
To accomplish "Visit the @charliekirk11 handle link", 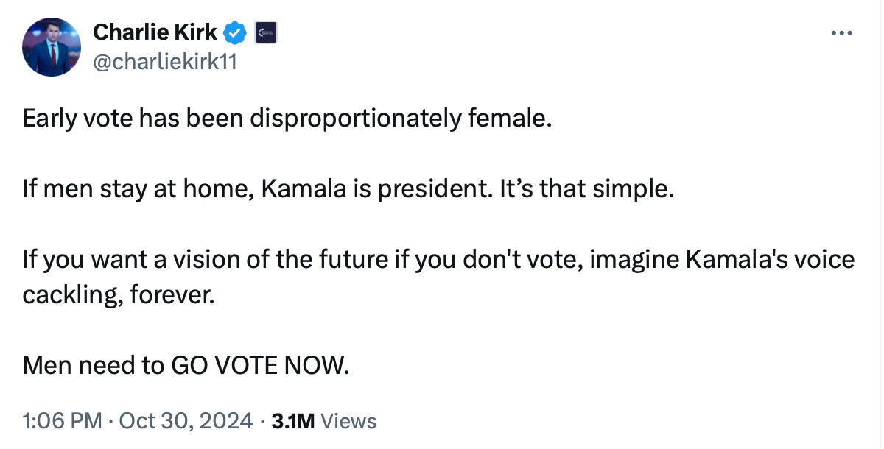I will 164,63.
